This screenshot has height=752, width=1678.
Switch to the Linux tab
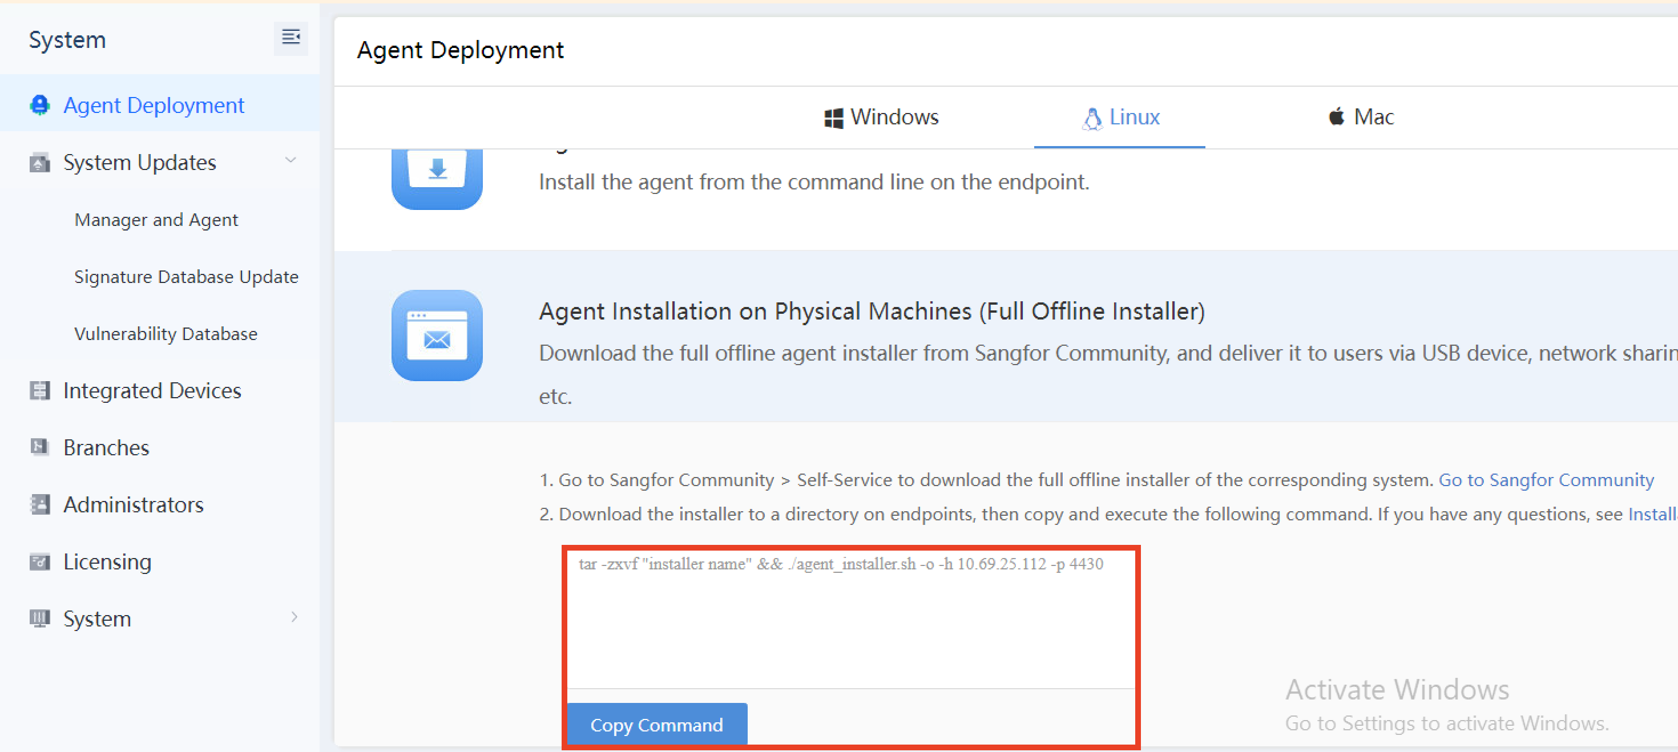1120,117
